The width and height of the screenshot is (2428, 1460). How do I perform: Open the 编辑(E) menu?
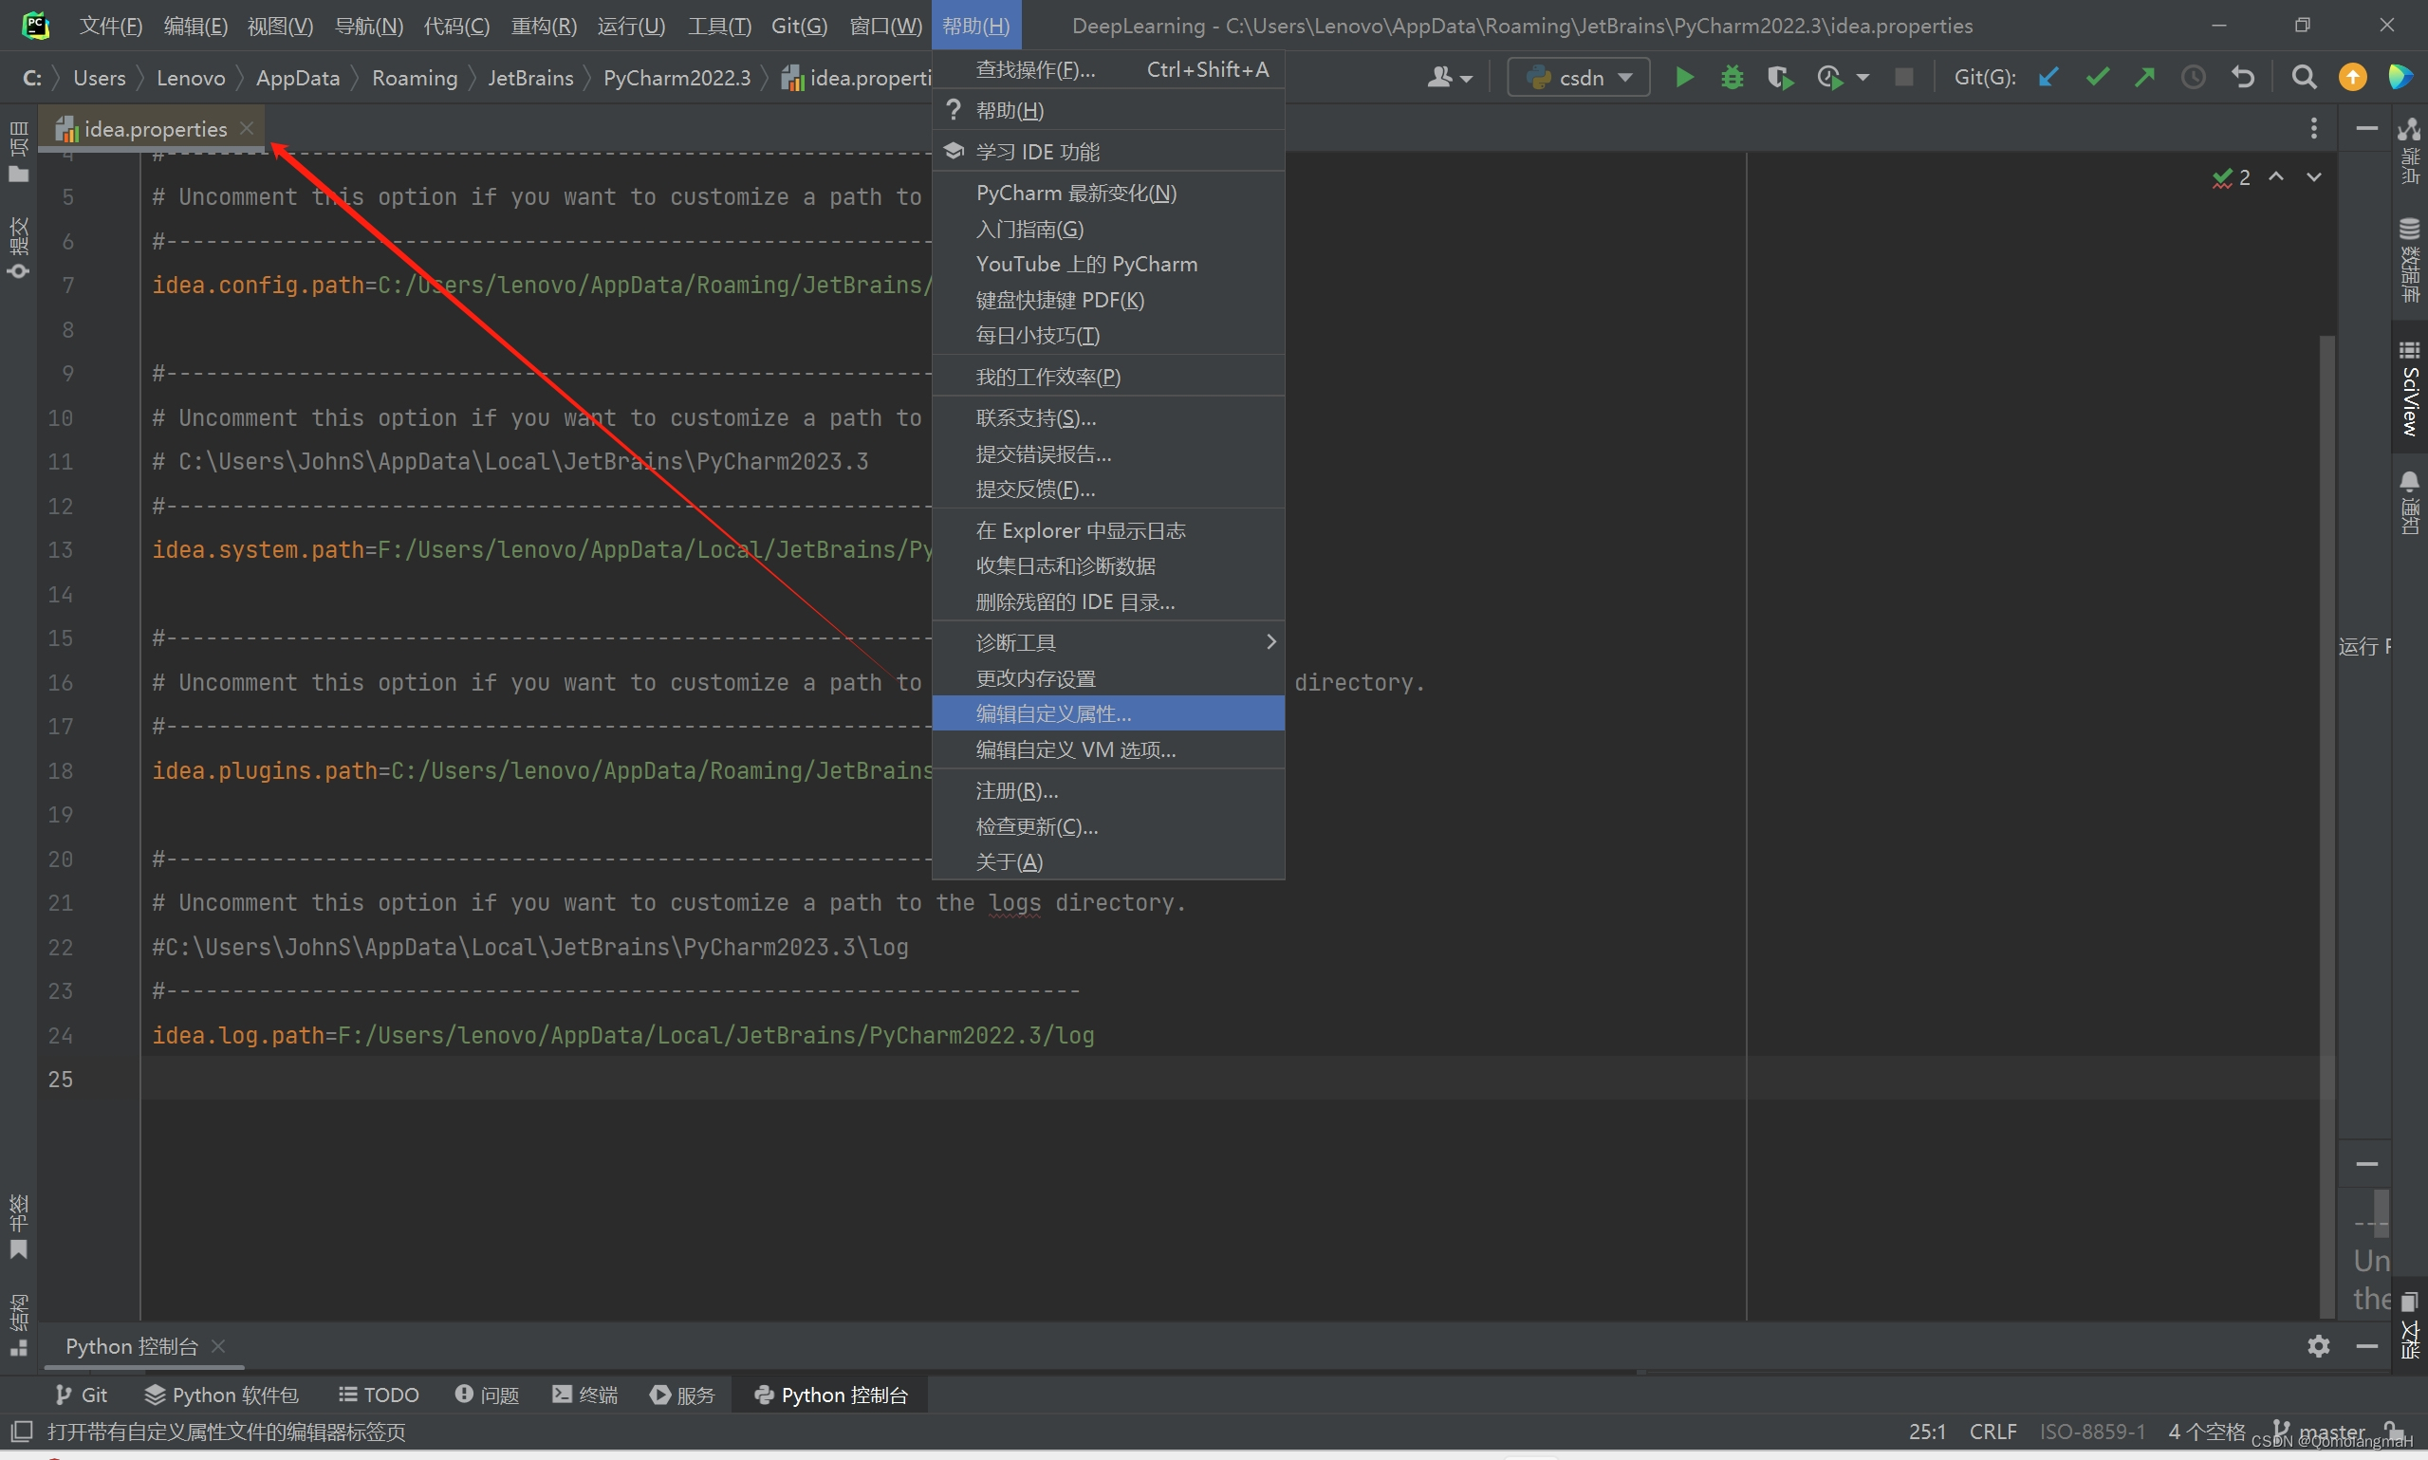coord(195,26)
